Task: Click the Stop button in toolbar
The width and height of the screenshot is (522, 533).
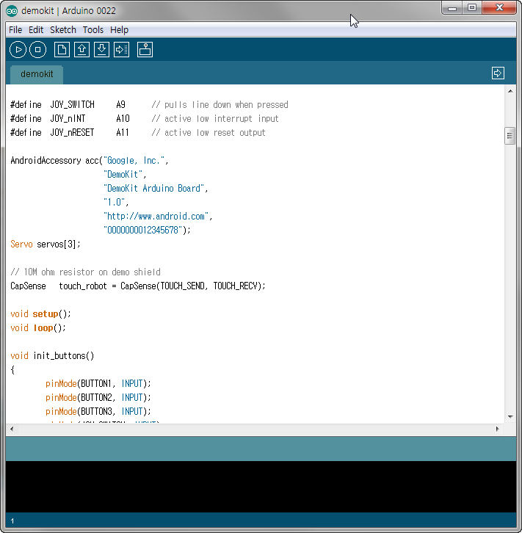Action: click(x=37, y=50)
